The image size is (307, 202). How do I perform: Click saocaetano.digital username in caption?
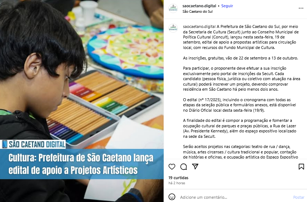pos(199,26)
